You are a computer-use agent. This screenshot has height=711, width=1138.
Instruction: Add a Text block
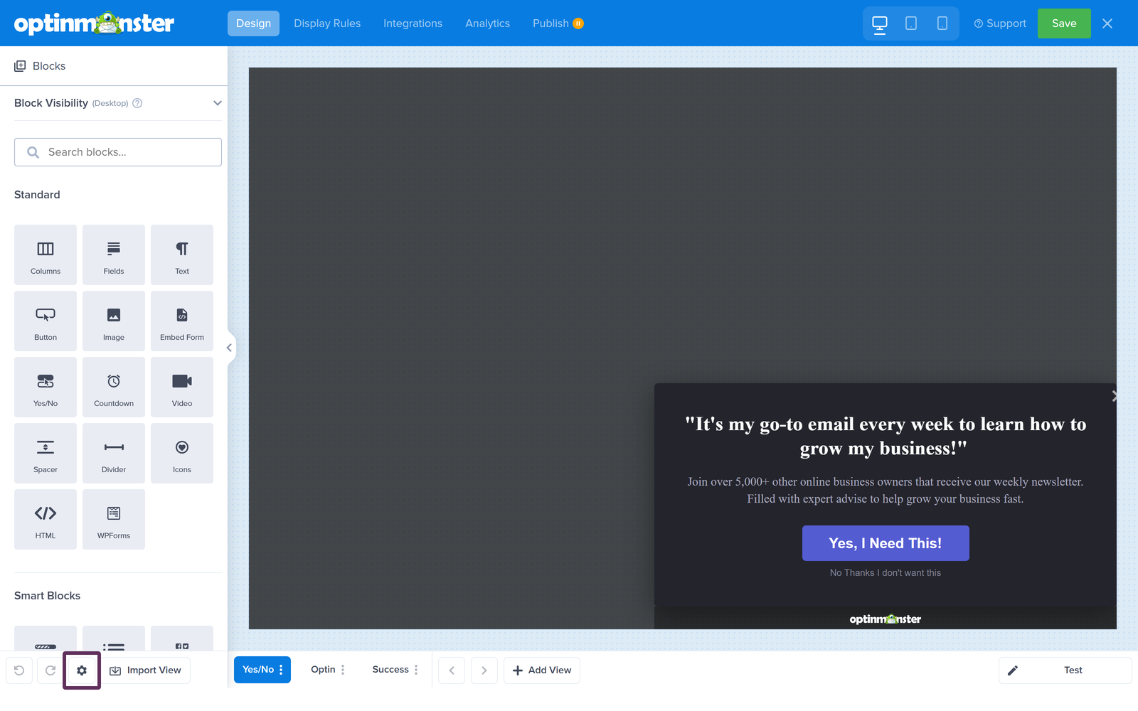pos(182,255)
